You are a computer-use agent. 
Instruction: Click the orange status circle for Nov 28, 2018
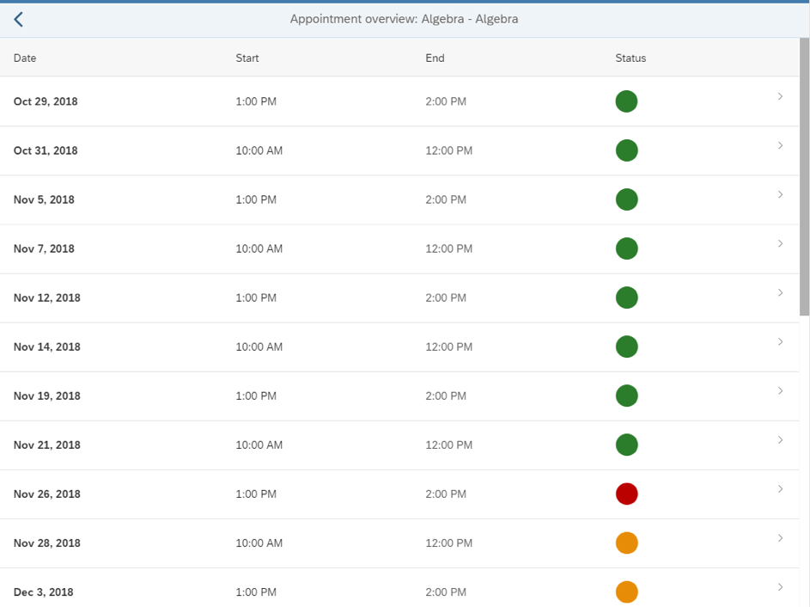[x=627, y=543]
